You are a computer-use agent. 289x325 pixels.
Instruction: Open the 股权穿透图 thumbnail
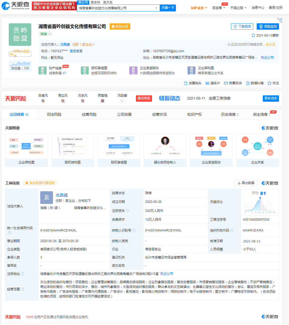[x=119, y=150]
